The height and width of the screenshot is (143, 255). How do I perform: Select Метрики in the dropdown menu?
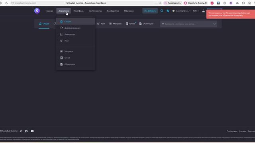(76, 51)
